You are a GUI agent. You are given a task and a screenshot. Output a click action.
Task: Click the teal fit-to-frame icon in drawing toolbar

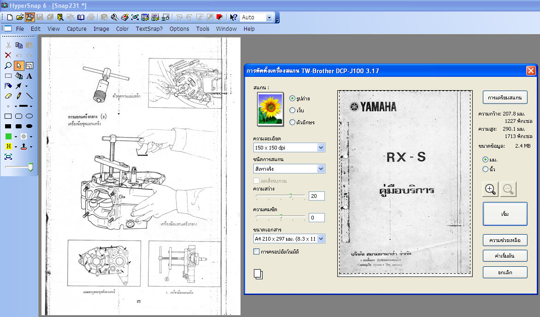(8, 157)
